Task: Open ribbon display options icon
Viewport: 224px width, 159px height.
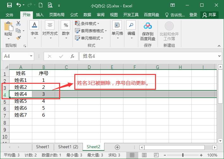Action: click(x=172, y=5)
